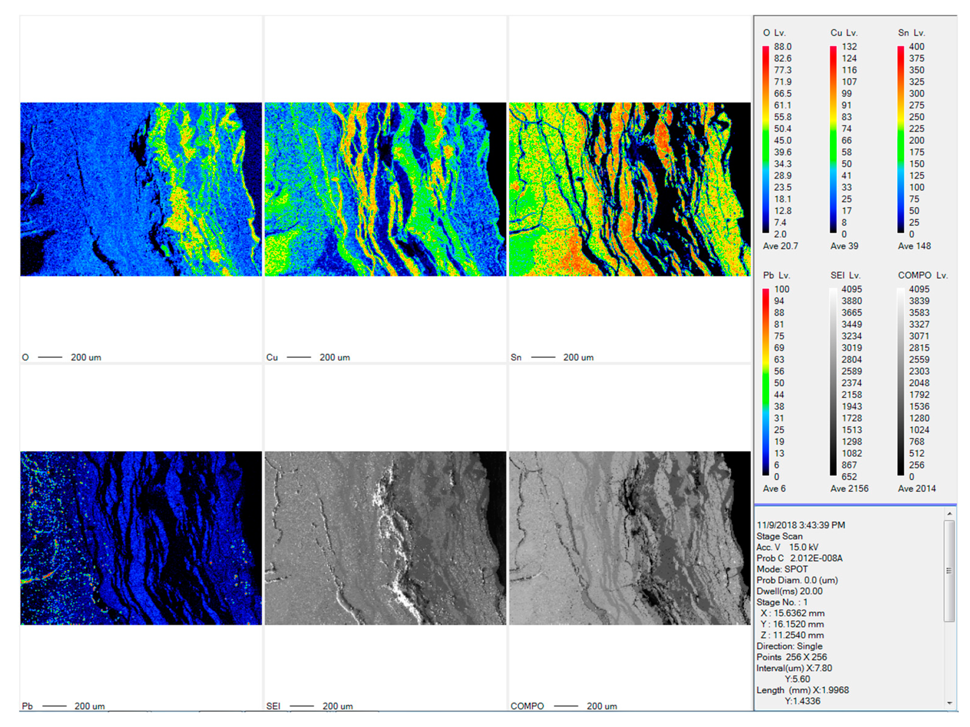
Task: Open the Pb element map image
Action: [141, 538]
